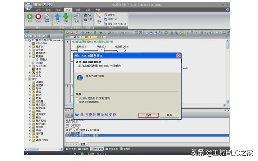Click the Open folder quick-access icon
The width and height of the screenshot is (258, 161).
click(x=40, y=4)
